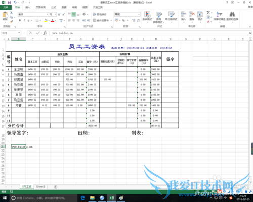Open Excel Help question mark
Image resolution: width=253 pixels, height=202 pixels.
coord(227,2)
